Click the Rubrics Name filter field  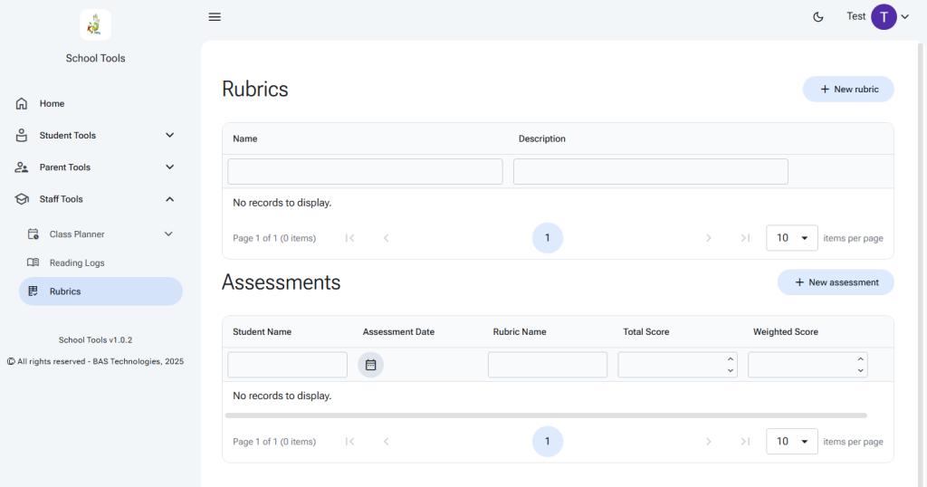[x=365, y=172]
